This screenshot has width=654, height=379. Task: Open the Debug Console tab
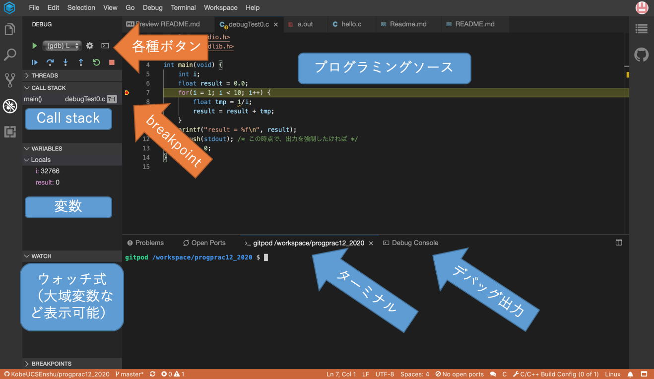pos(411,243)
